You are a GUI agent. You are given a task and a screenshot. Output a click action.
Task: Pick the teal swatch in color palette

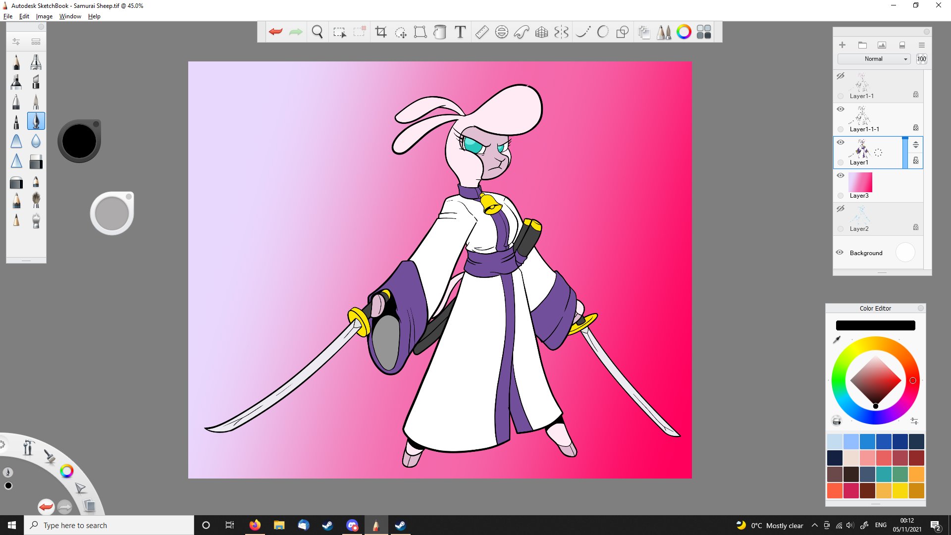point(884,474)
